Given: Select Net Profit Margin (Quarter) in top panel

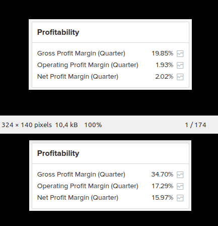Looking at the screenshot, I should tap(78, 77).
